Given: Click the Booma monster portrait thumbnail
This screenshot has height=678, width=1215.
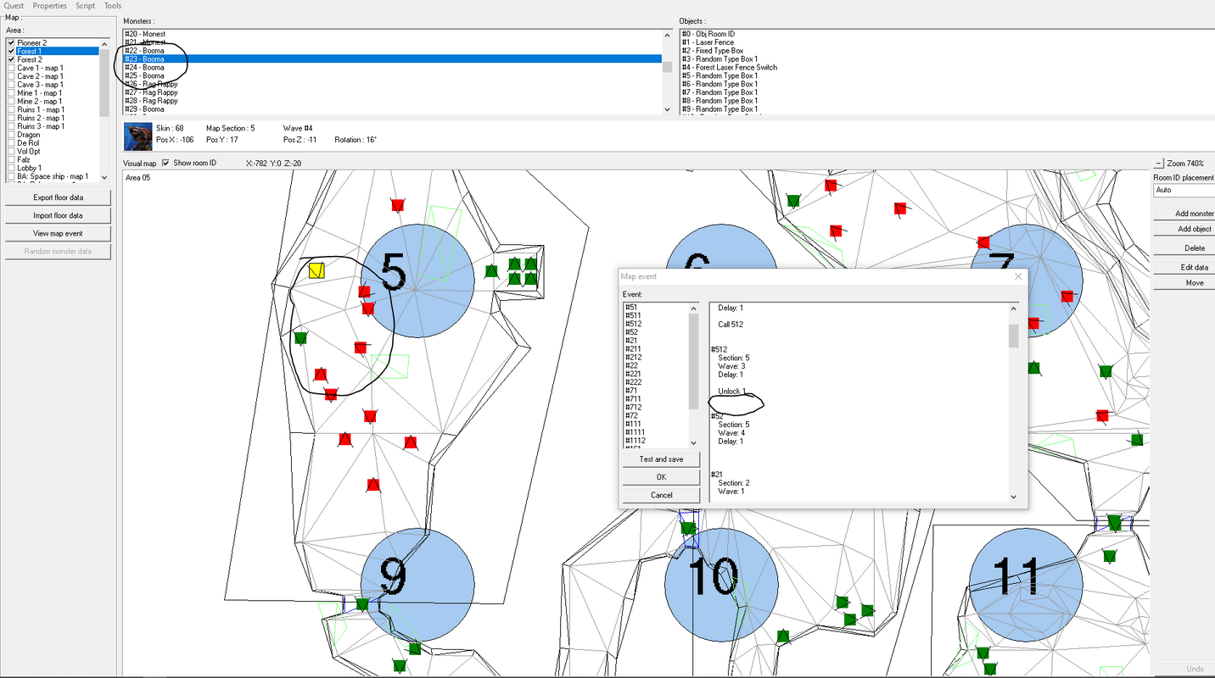Looking at the screenshot, I should pyautogui.click(x=137, y=136).
